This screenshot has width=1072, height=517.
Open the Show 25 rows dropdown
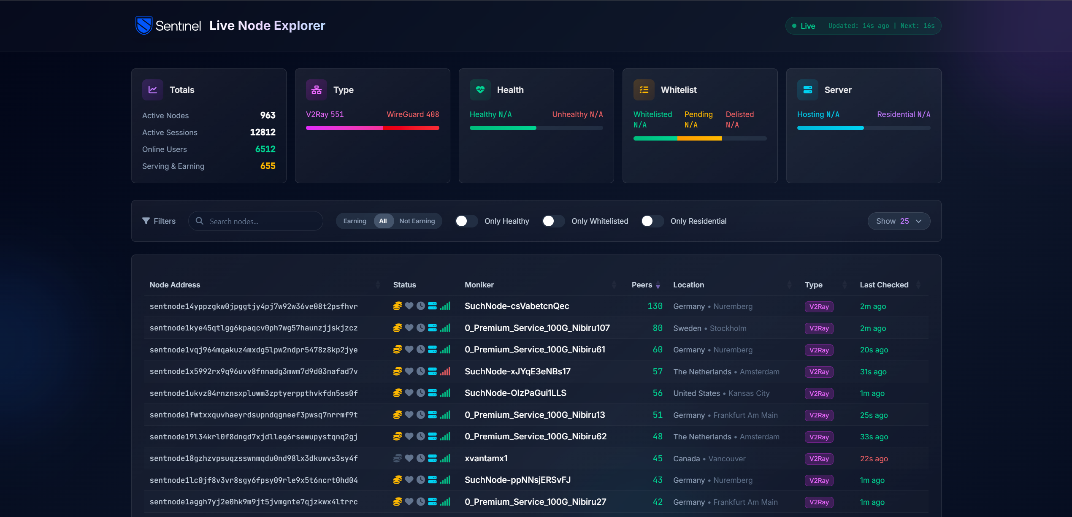coord(899,221)
